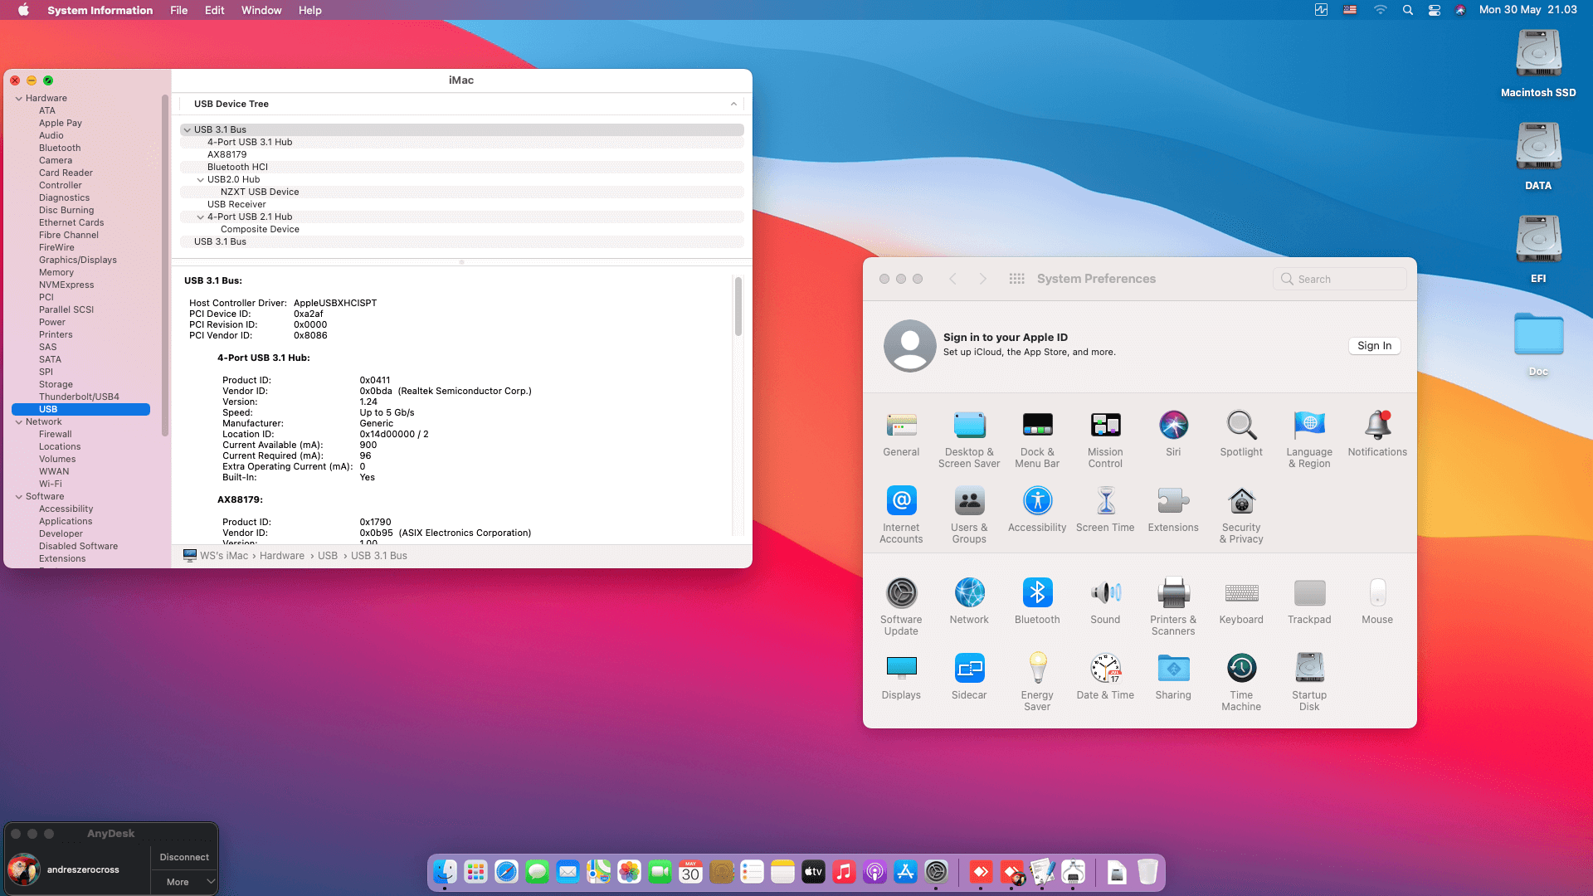This screenshot has height=896, width=1593.
Task: Click the Sign In button
Action: tap(1374, 346)
